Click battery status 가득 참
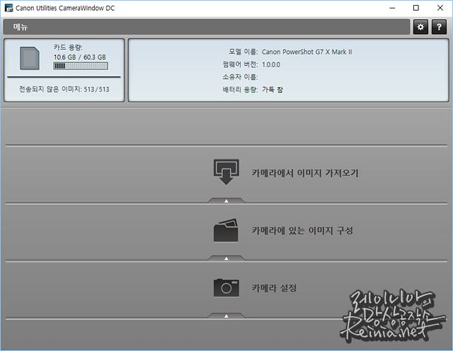 [x=272, y=90]
